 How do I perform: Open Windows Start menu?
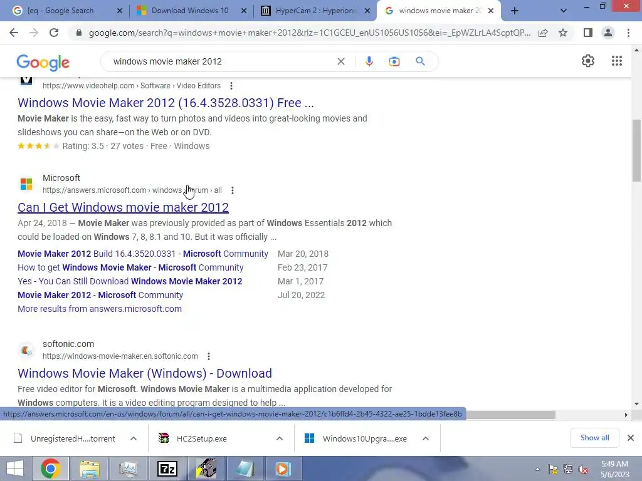pyautogui.click(x=15, y=468)
